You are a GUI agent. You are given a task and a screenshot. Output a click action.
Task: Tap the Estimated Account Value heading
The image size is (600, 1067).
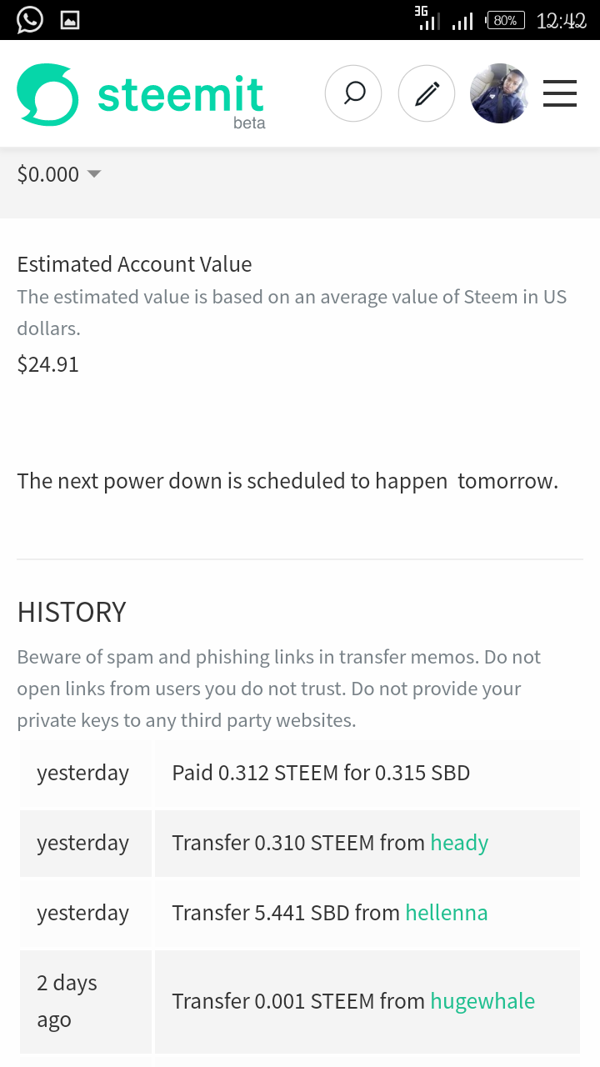[x=134, y=264]
